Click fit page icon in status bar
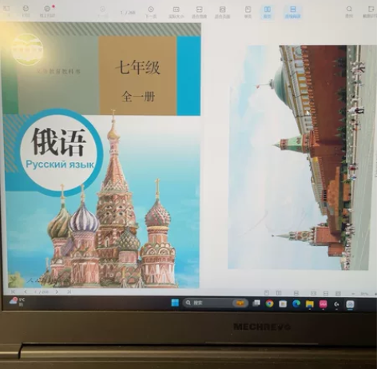Screen dimensions: 377x369 [338, 293]
